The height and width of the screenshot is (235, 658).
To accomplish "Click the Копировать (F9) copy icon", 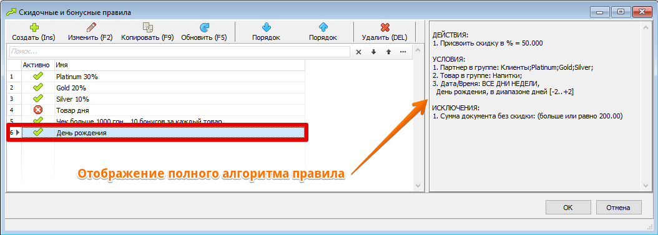I will pos(147,27).
